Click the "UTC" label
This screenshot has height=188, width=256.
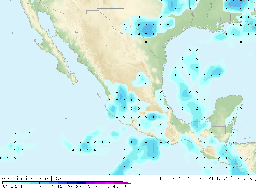pos(222,179)
